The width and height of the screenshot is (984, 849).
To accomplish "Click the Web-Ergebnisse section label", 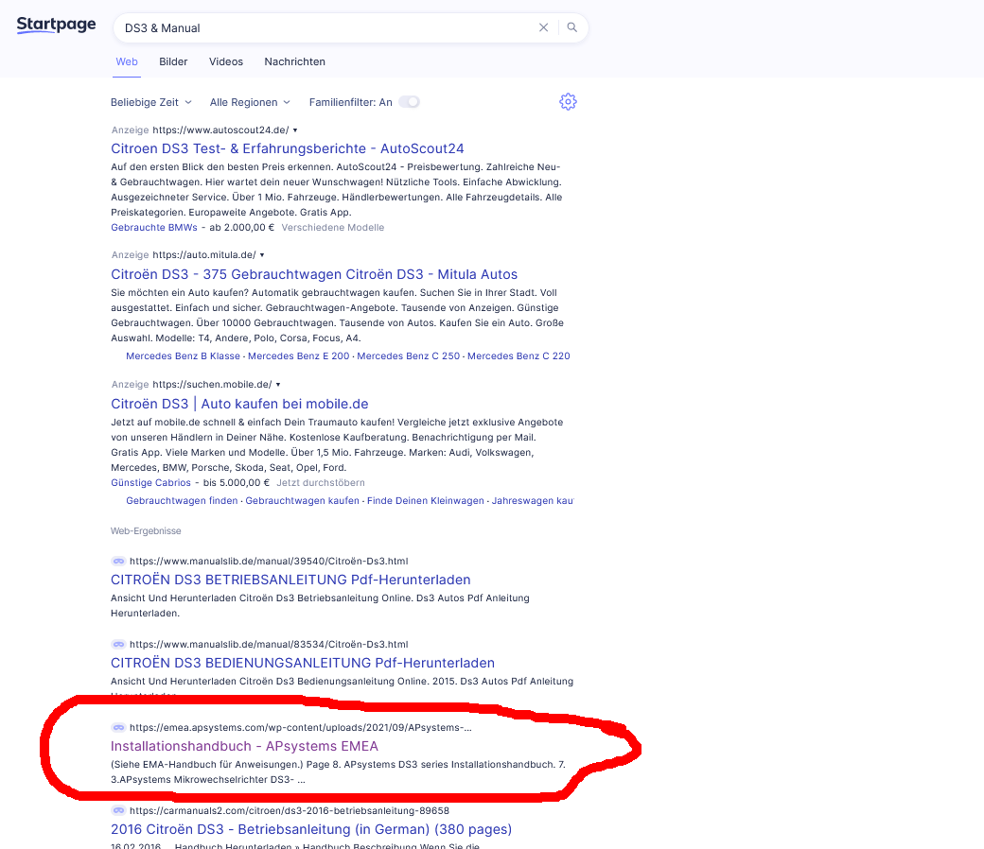I will 146,531.
